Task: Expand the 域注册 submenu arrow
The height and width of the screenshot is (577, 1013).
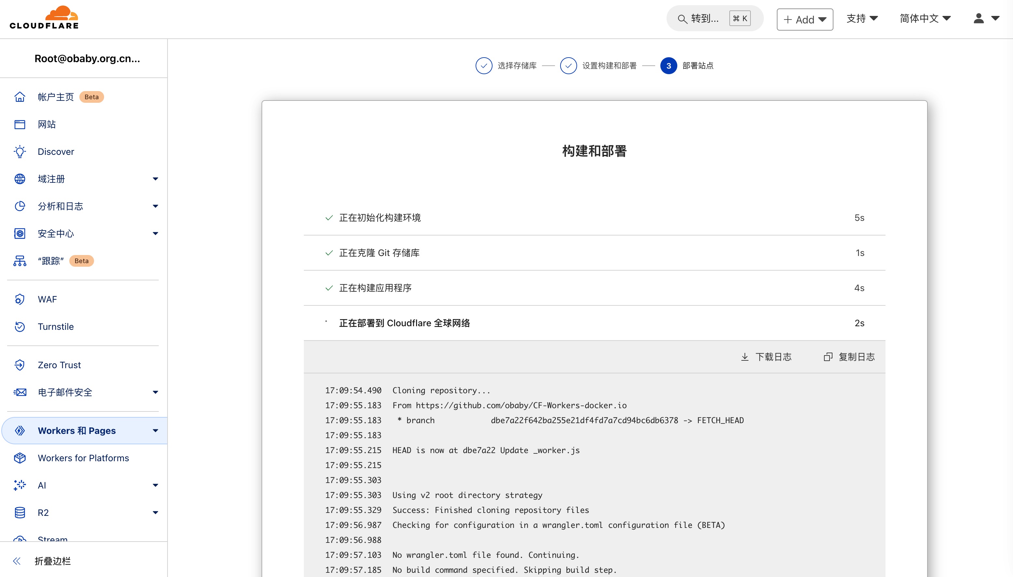Action: pyautogui.click(x=155, y=179)
